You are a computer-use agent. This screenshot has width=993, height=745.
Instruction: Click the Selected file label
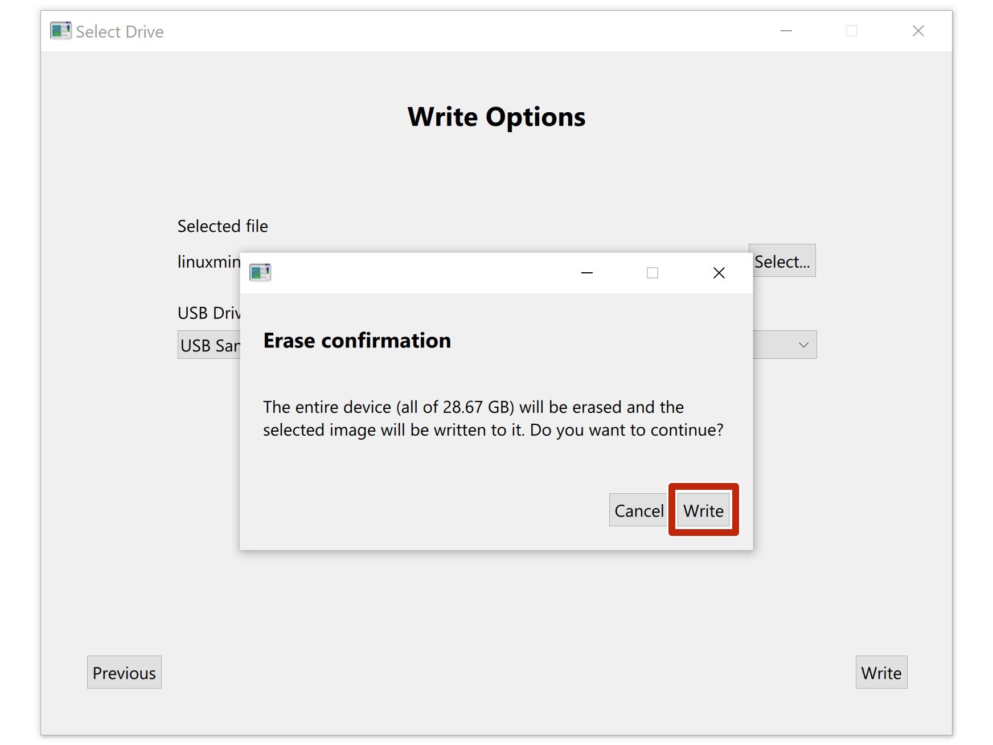click(223, 226)
